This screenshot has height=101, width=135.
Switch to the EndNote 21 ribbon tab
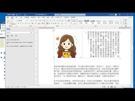click(59, 17)
